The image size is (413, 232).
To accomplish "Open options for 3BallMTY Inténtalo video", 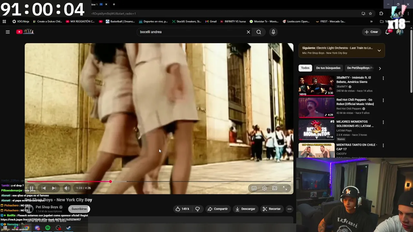I will pos(383,78).
